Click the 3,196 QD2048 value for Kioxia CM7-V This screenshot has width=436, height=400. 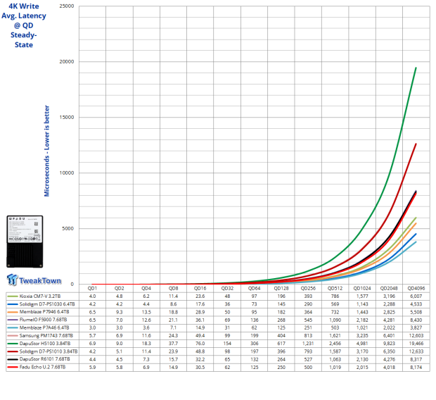coord(389,296)
